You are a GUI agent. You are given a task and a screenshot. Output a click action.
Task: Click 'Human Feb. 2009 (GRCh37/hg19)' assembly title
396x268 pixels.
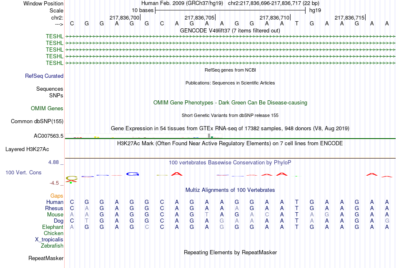182,3
